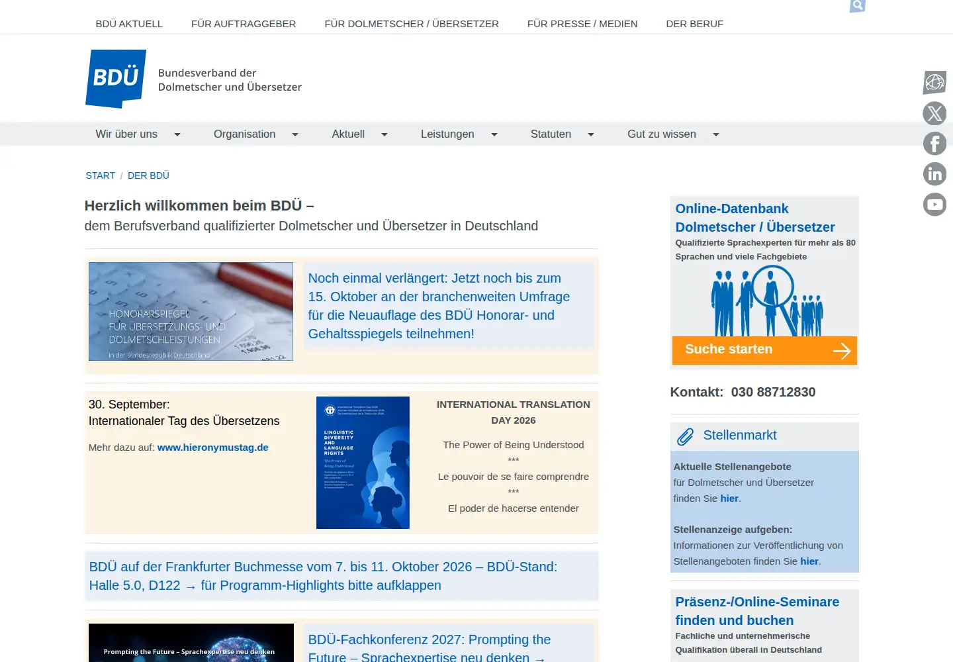Open the www.hieronymustag.de link
The height and width of the screenshot is (662, 953).
(213, 448)
